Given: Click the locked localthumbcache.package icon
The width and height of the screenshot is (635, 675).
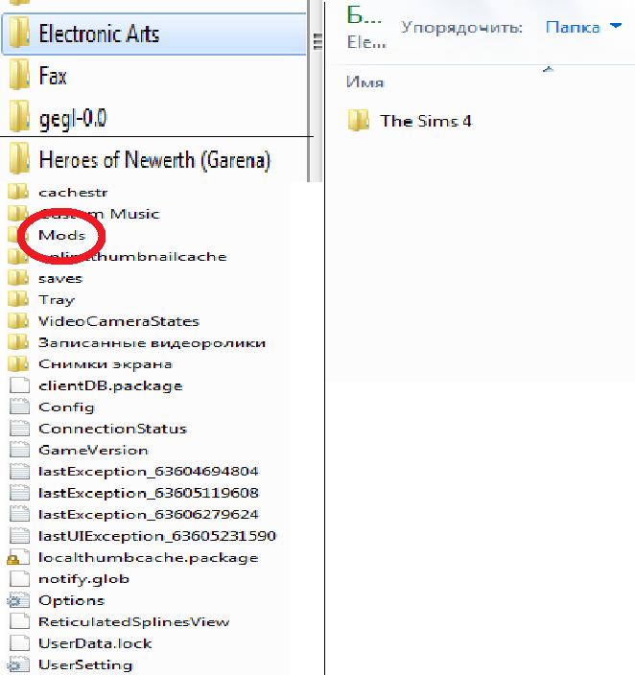Looking at the screenshot, I should pos(18,557).
